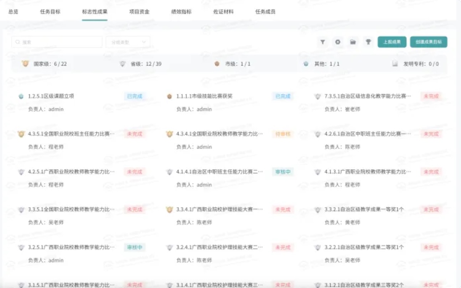Open item 1.2.5.1区级课题立项
The height and width of the screenshot is (288, 461).
click(x=51, y=96)
